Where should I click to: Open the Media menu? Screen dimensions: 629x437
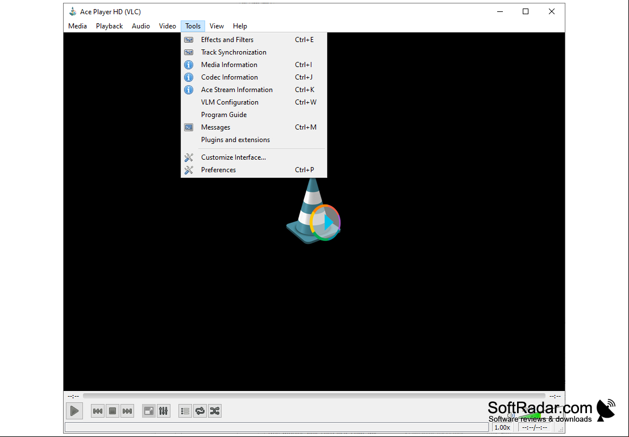click(77, 26)
